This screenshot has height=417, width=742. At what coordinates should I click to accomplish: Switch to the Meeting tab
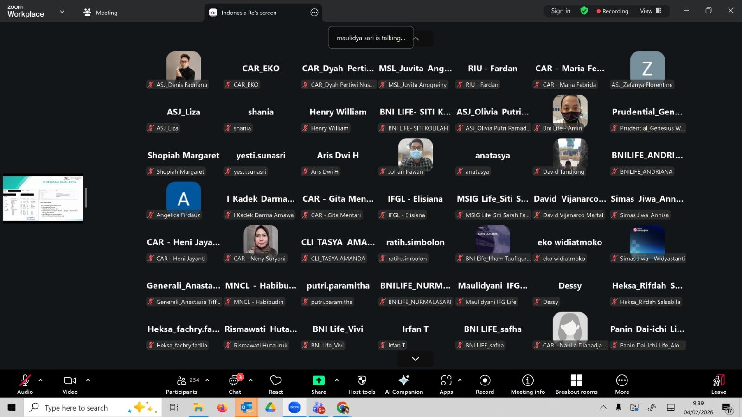[x=101, y=13]
